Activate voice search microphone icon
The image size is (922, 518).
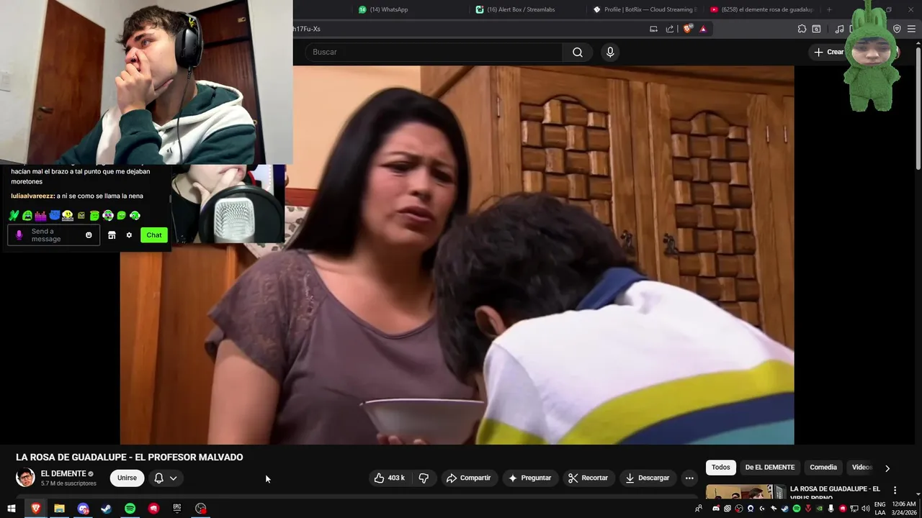(610, 52)
